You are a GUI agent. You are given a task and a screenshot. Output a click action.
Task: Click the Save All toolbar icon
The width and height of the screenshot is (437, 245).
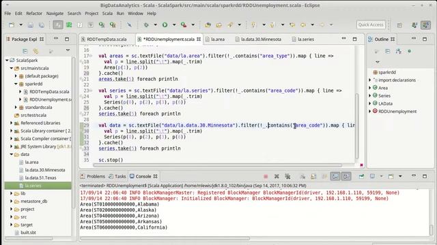41,25
